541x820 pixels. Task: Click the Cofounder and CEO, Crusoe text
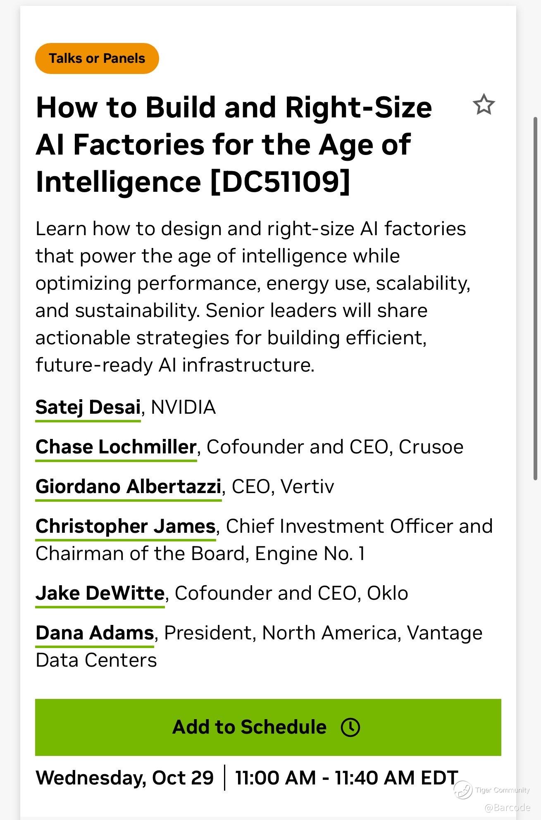(x=335, y=447)
